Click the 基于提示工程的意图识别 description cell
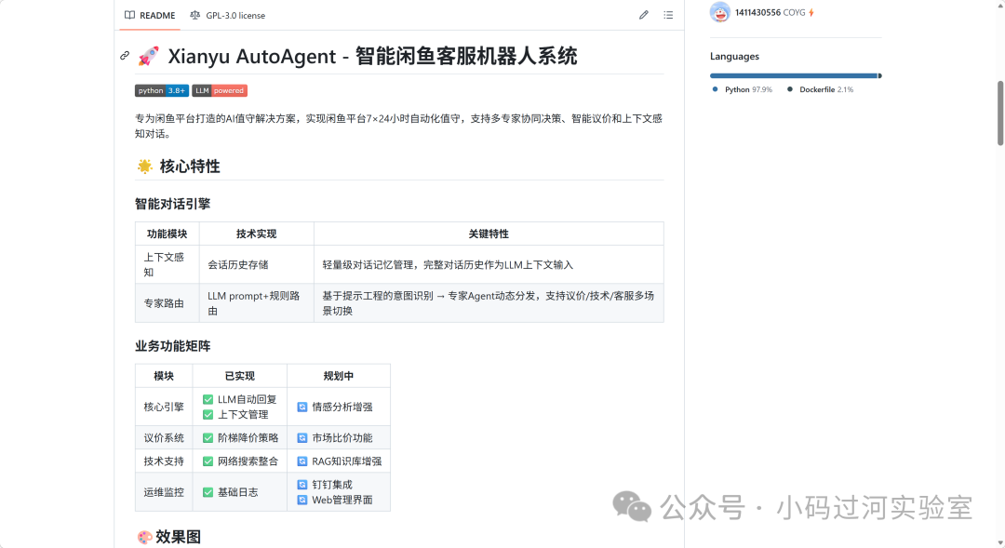This screenshot has width=1005, height=548. click(489, 303)
